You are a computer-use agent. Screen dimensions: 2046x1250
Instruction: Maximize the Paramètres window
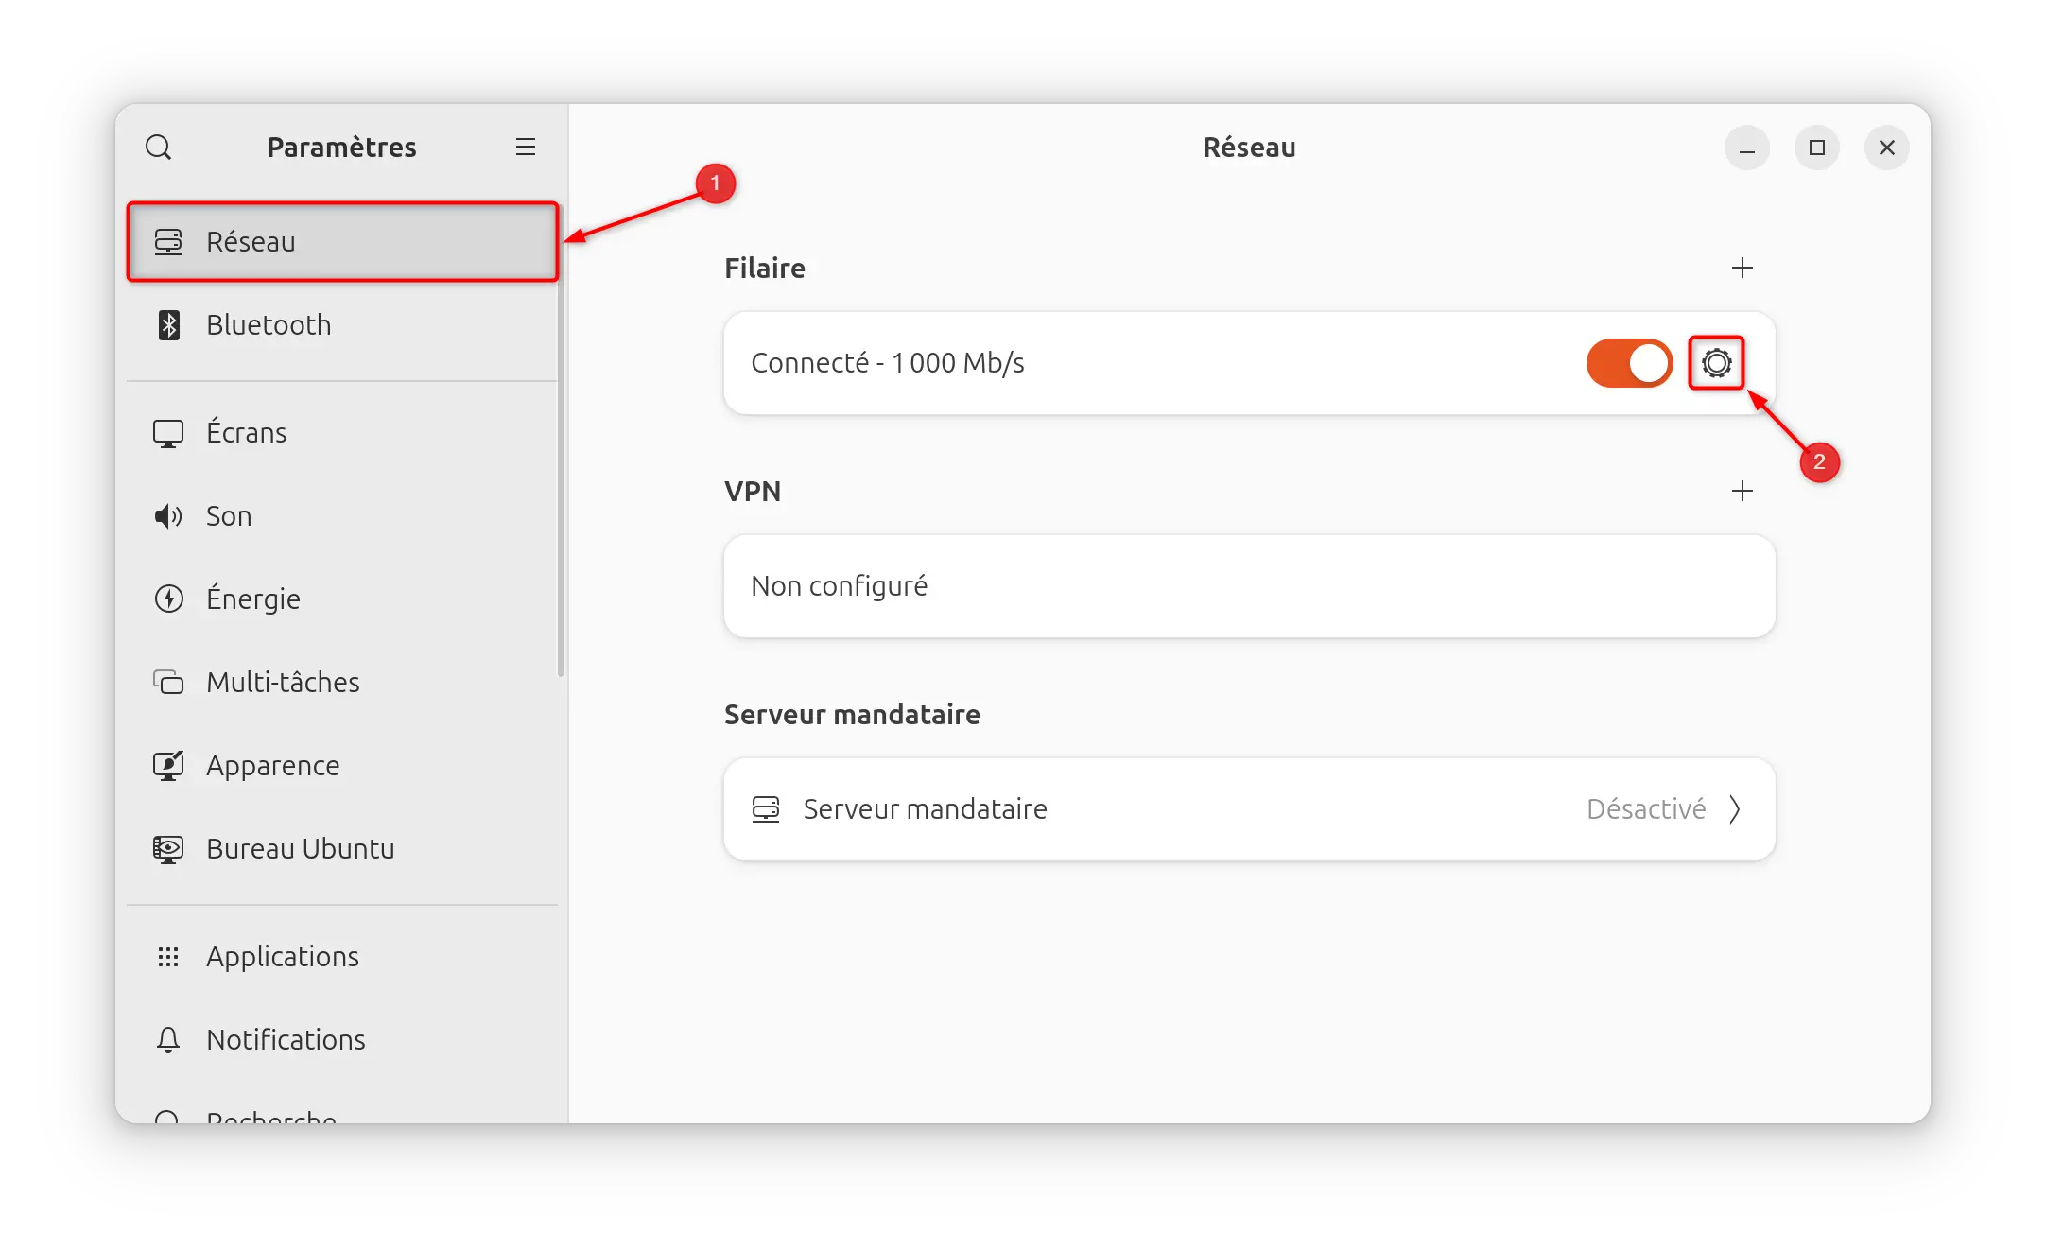coord(1817,148)
